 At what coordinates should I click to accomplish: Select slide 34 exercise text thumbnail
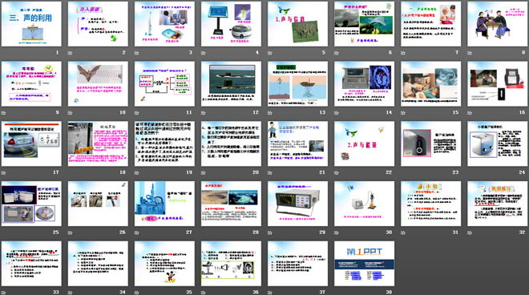tap(98, 263)
